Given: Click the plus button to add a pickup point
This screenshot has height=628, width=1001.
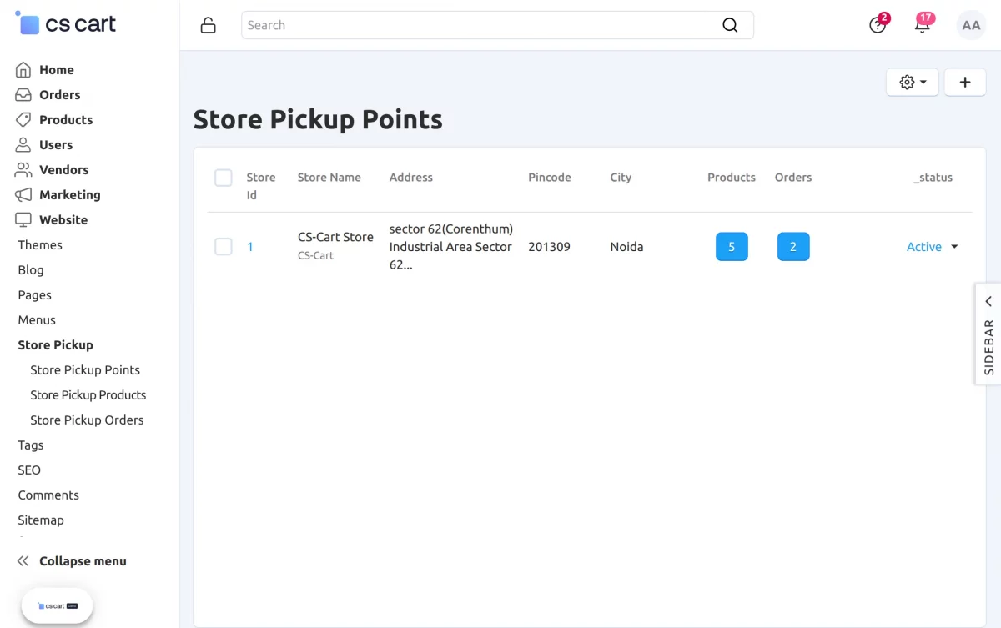Looking at the screenshot, I should coord(965,82).
